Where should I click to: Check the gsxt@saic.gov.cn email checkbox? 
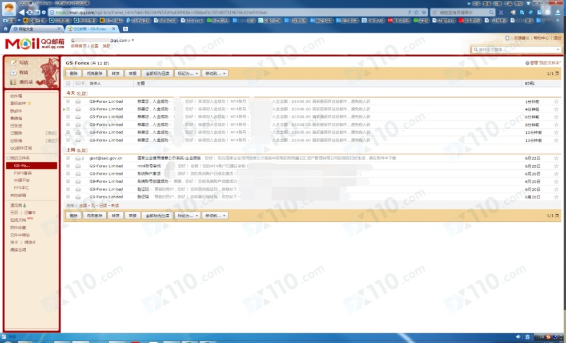pos(68,158)
